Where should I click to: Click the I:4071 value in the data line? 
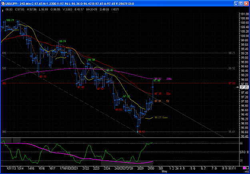pos(115,10)
